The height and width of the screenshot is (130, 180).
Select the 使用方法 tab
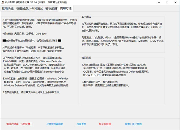(x=66, y=8)
